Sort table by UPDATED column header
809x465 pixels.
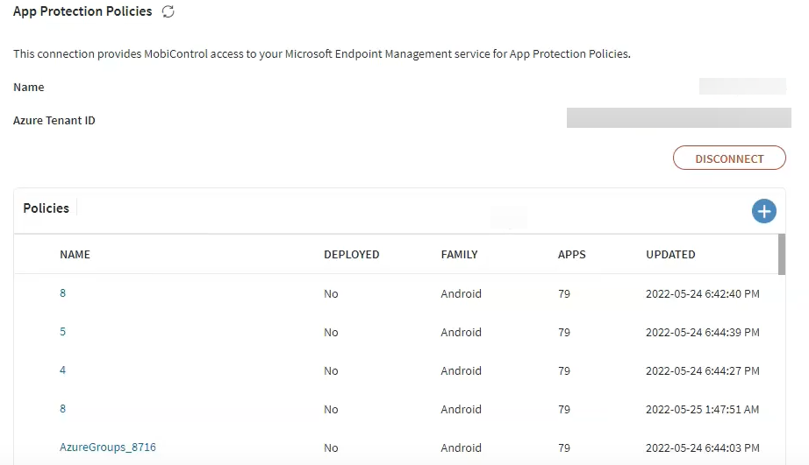pos(670,255)
